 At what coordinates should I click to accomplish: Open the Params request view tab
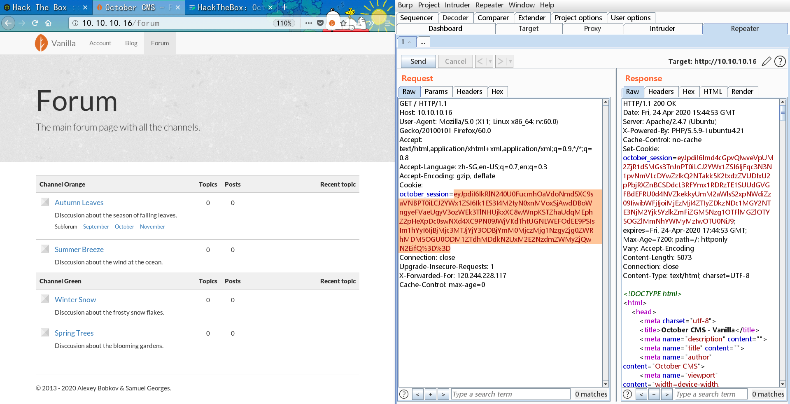(x=436, y=91)
